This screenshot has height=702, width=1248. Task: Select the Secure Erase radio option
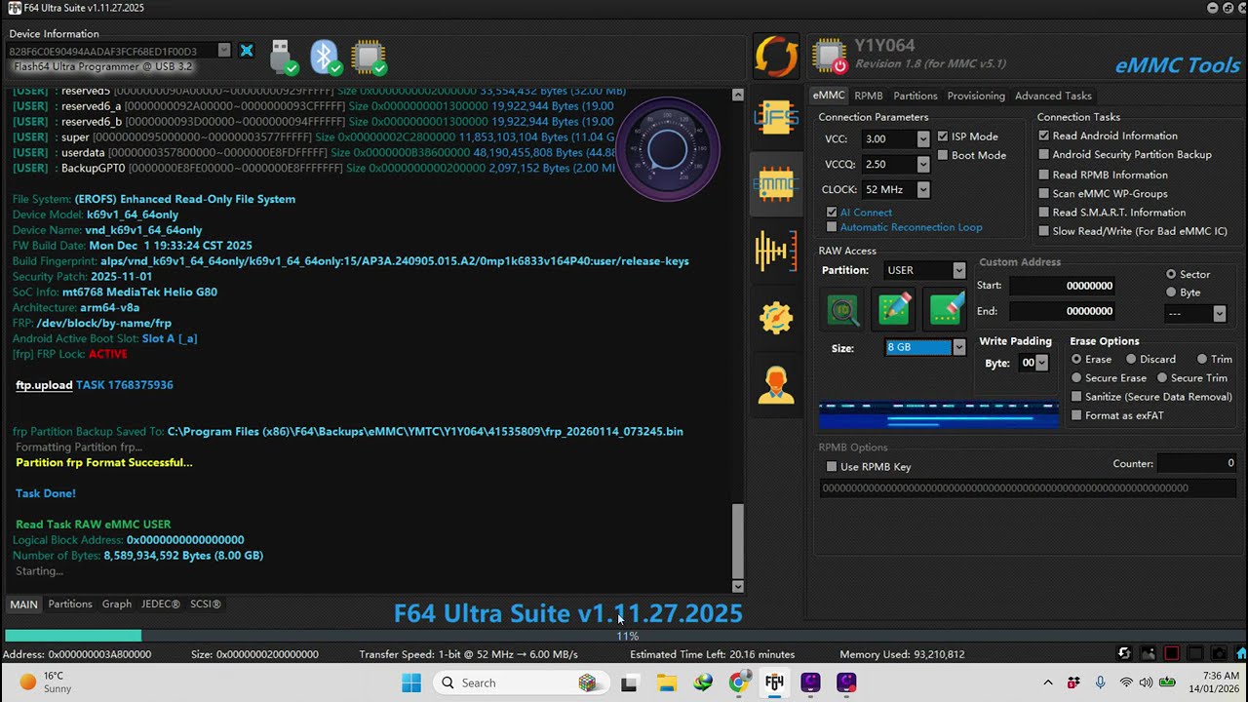(x=1076, y=378)
